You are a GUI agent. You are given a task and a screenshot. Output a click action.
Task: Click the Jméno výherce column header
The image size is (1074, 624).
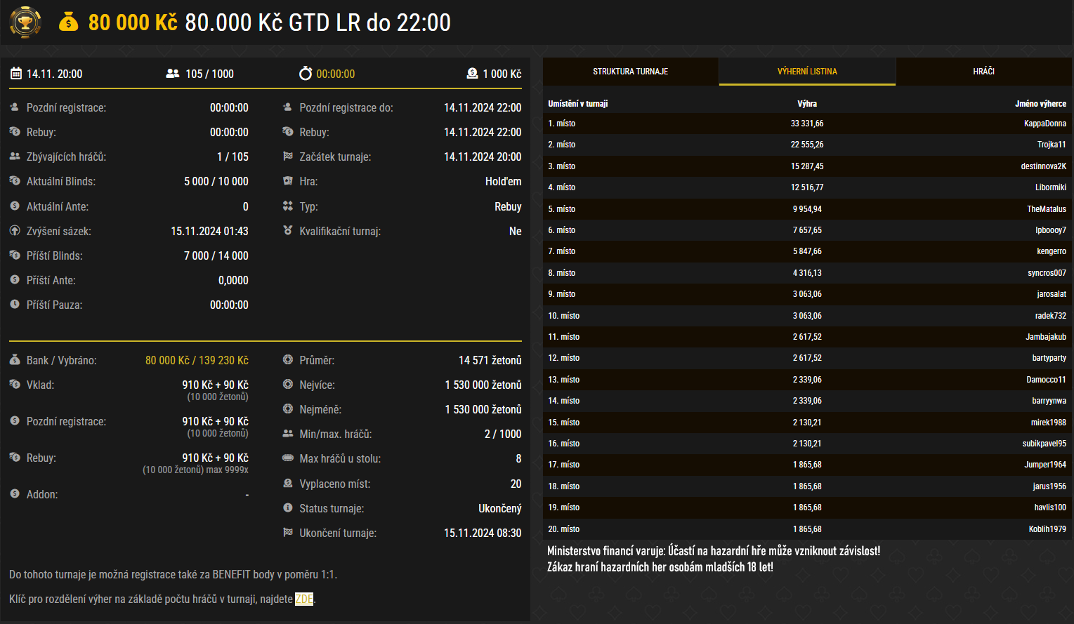pyautogui.click(x=1040, y=104)
